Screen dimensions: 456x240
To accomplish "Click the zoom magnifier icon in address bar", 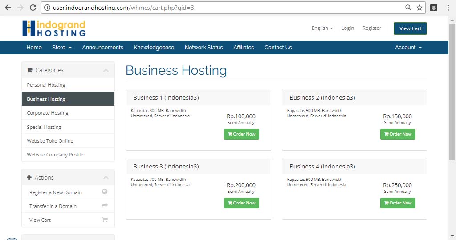I will 408,8.
